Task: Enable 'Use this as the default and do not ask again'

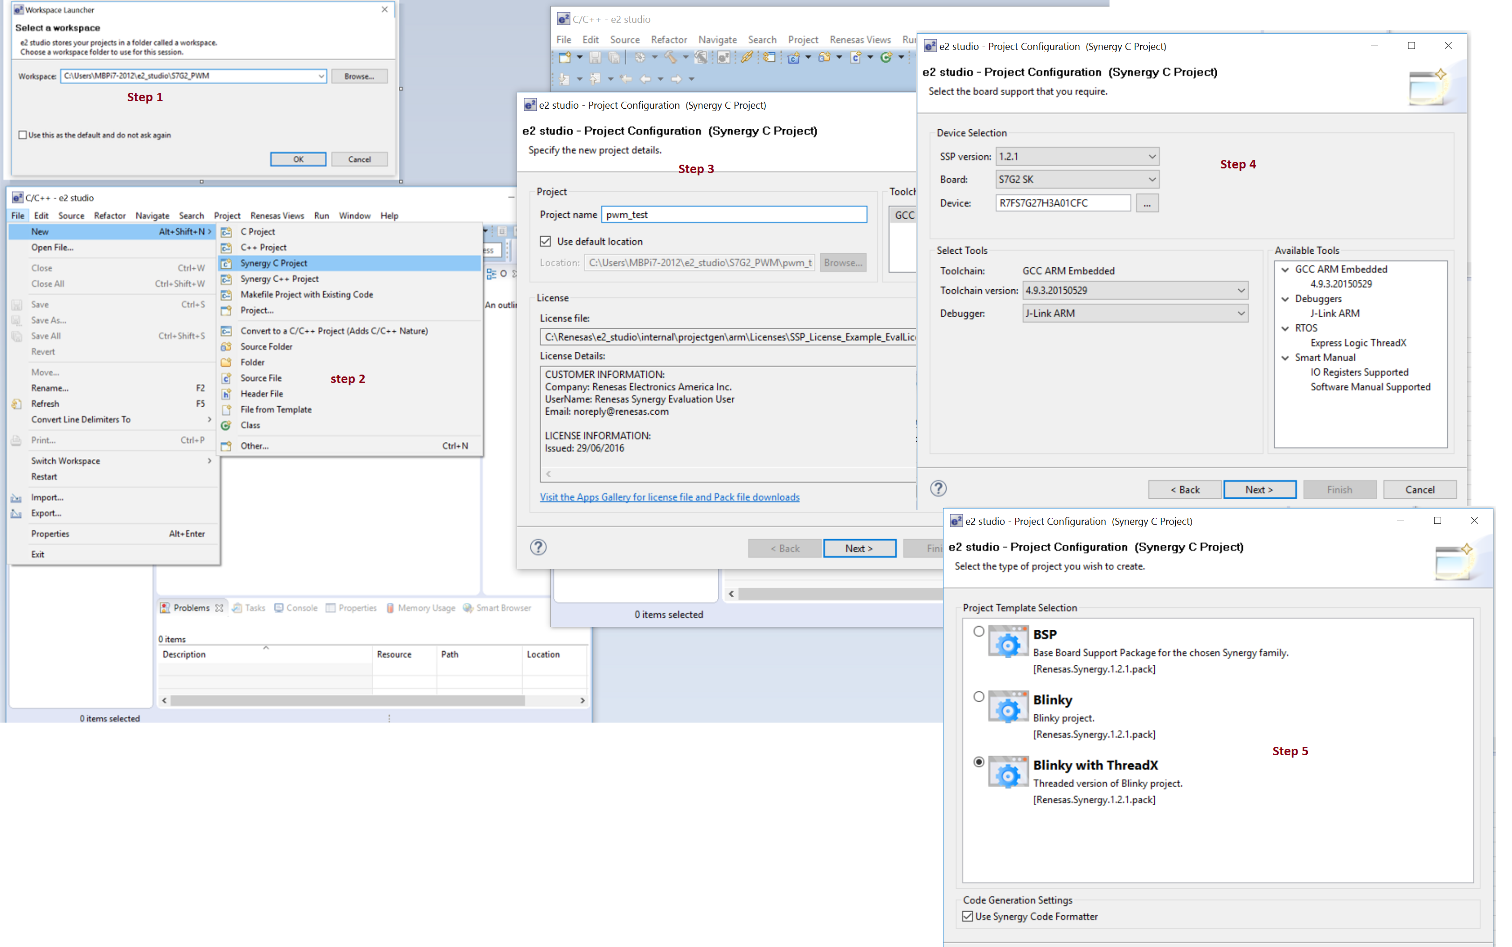Action: 22,135
